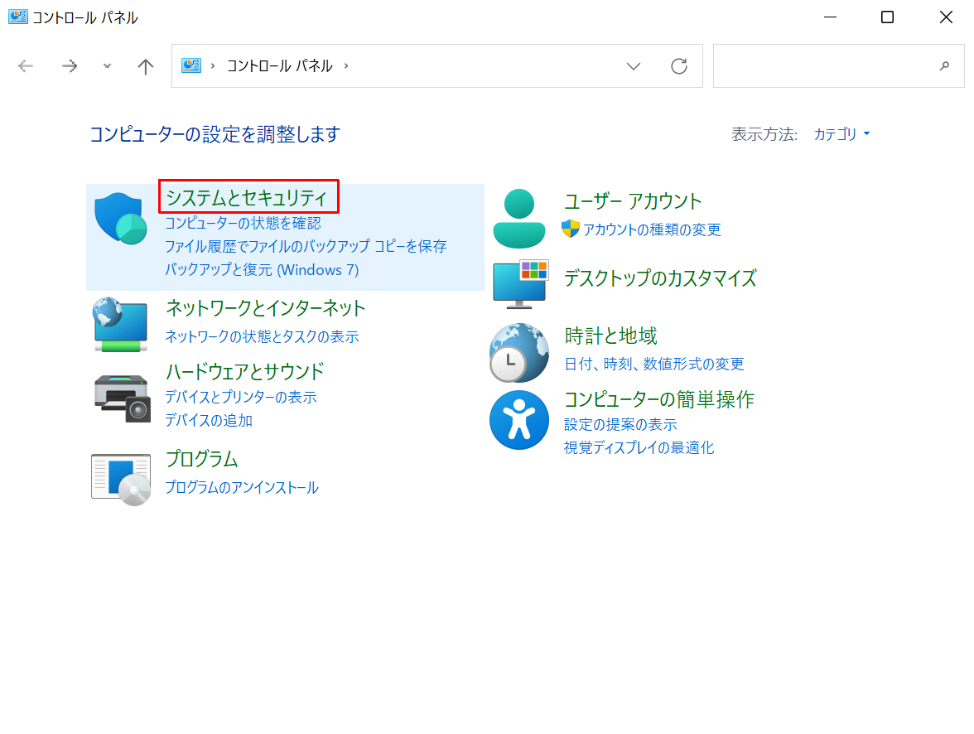The height and width of the screenshot is (734, 974).
Task: Click the Control Panel icon in the address bar
Action: (x=191, y=65)
